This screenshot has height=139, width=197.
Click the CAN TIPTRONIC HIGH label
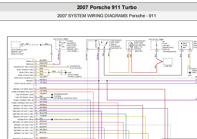pos(24,97)
